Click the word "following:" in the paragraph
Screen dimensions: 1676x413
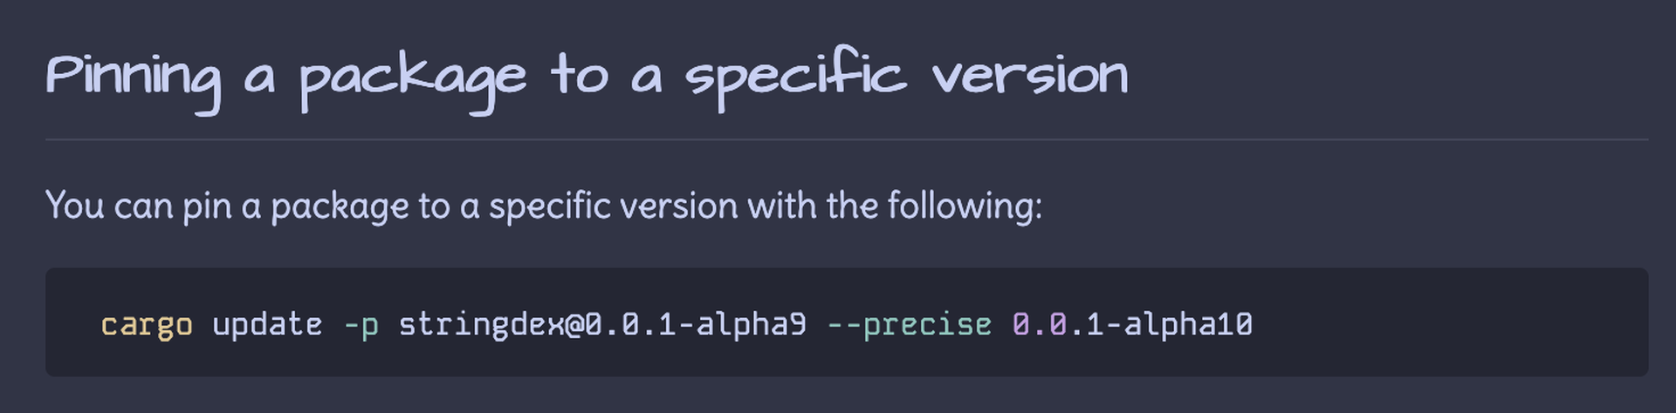[965, 207]
